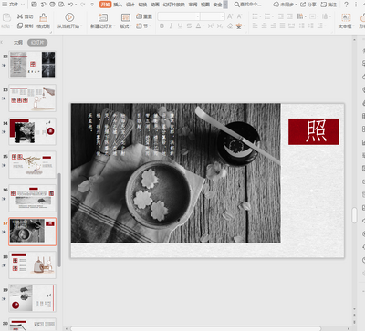Toggle Italic formatting
Image resolution: width=365 pixels, height=331 pixels.
click(171, 26)
